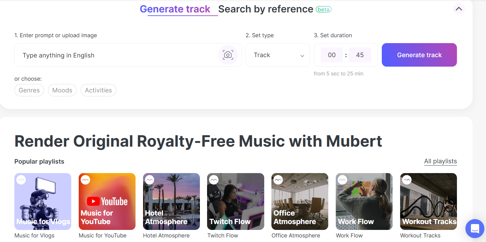This screenshot has width=486, height=242.
Task: Click the duration minutes field
Action: coord(332,55)
